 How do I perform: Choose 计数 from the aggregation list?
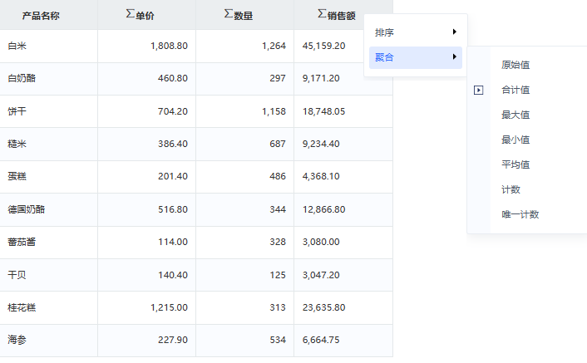(511, 190)
